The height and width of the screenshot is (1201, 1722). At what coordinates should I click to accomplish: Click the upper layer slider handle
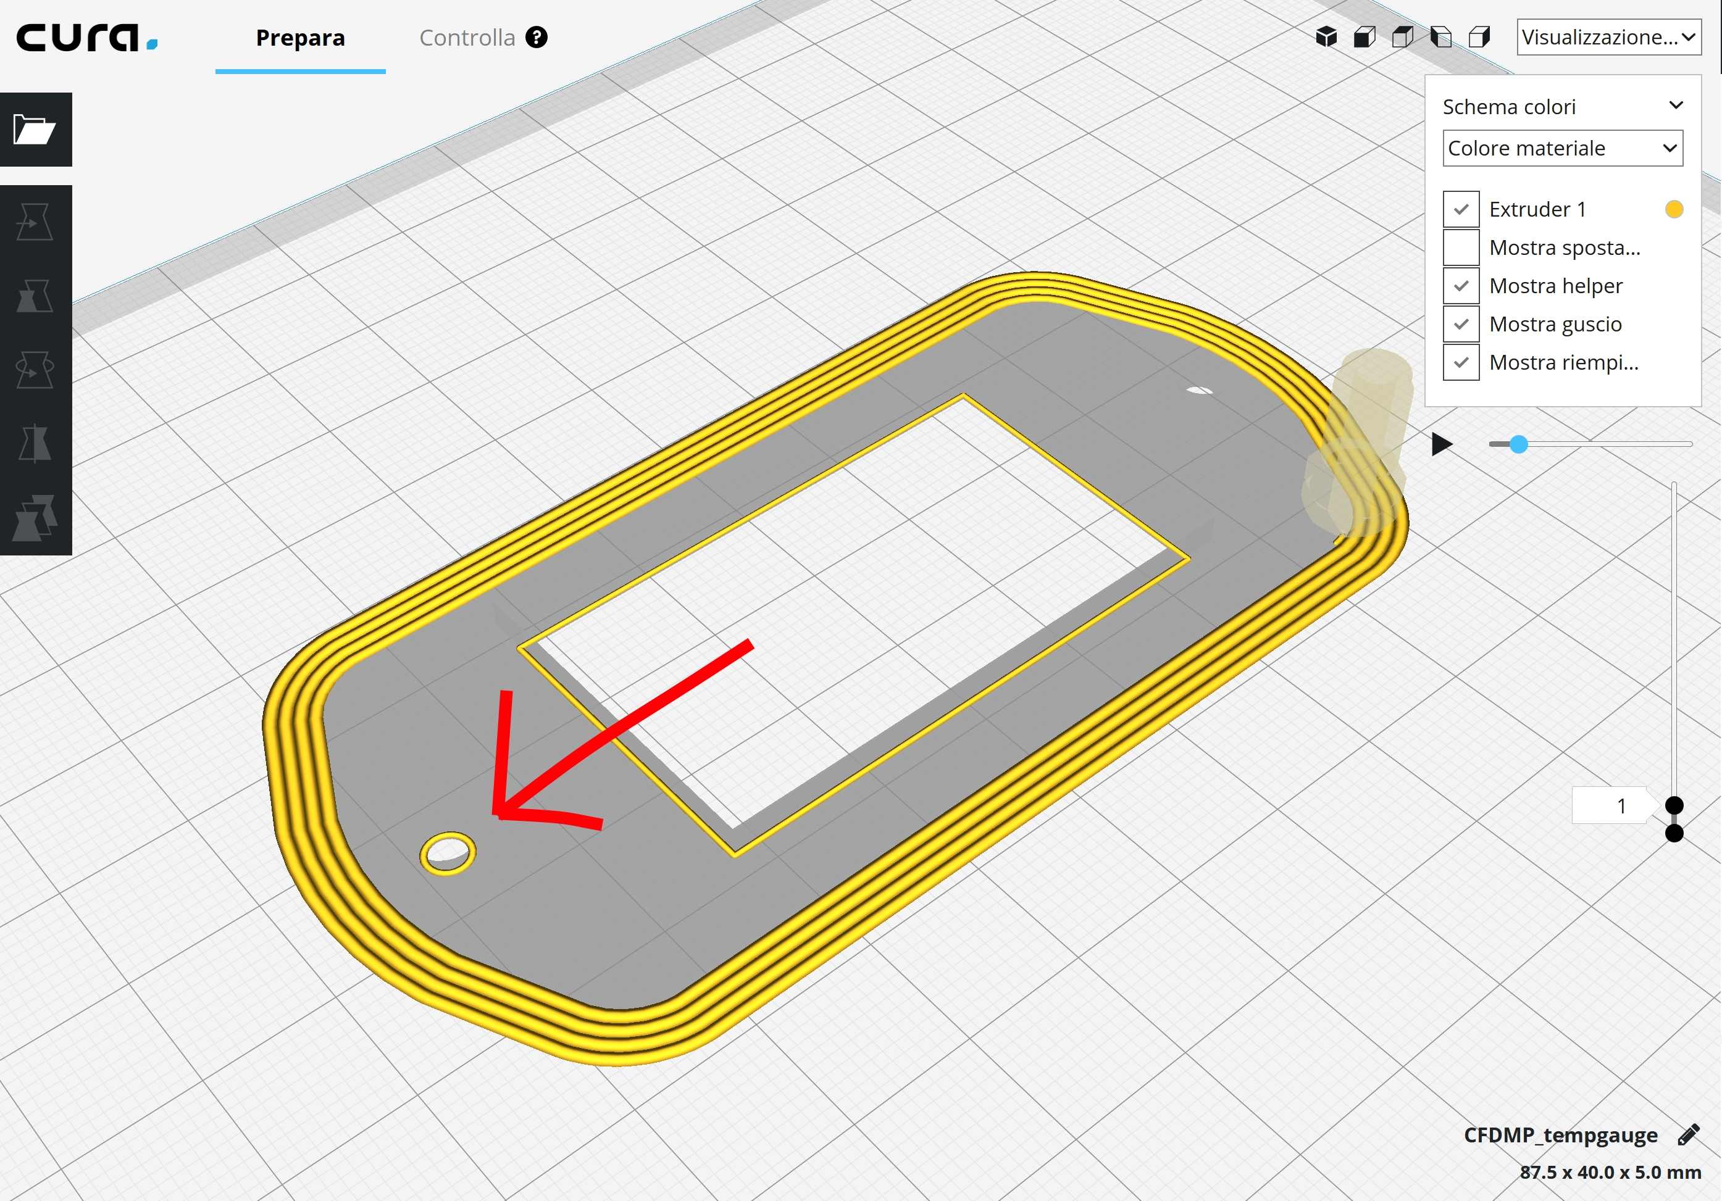1674,805
